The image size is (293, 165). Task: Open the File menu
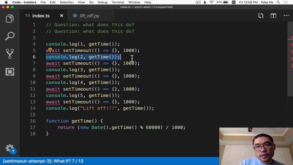point(43,2)
